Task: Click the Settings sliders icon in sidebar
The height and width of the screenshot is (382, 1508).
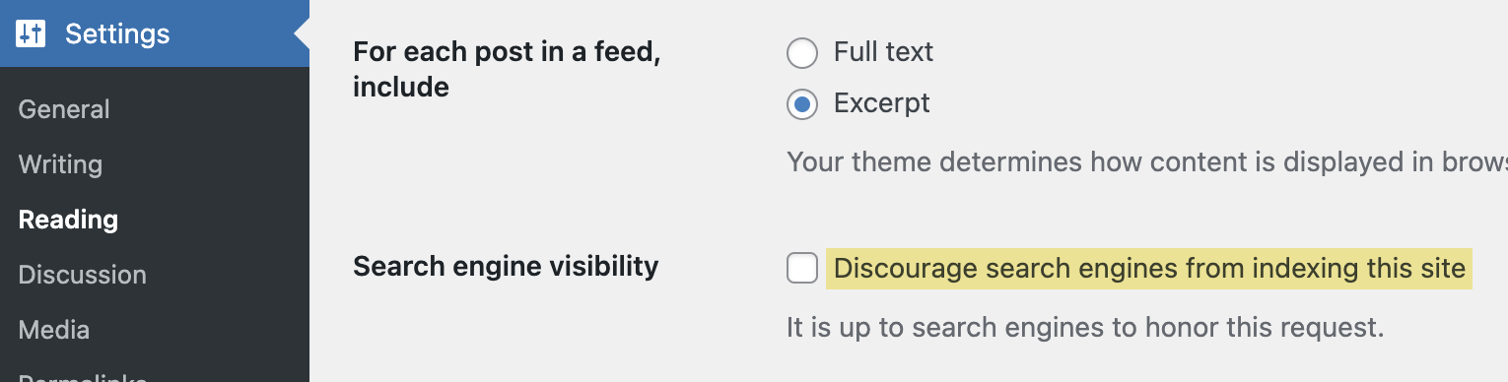Action: click(x=31, y=34)
